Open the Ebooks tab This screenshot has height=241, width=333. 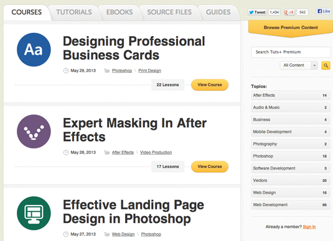[120, 12]
